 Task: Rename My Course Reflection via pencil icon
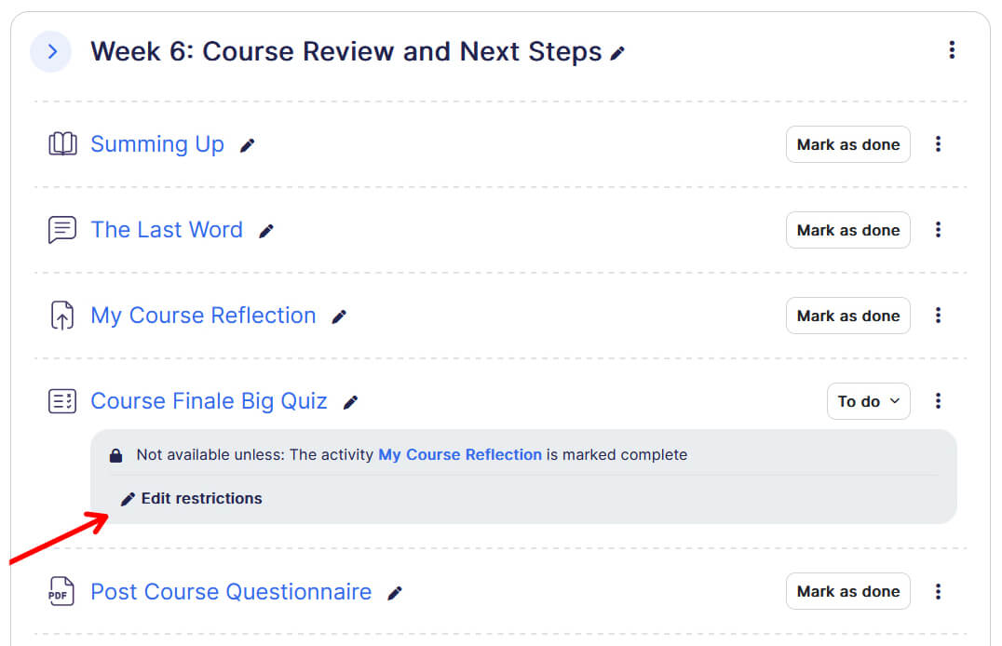[339, 316]
